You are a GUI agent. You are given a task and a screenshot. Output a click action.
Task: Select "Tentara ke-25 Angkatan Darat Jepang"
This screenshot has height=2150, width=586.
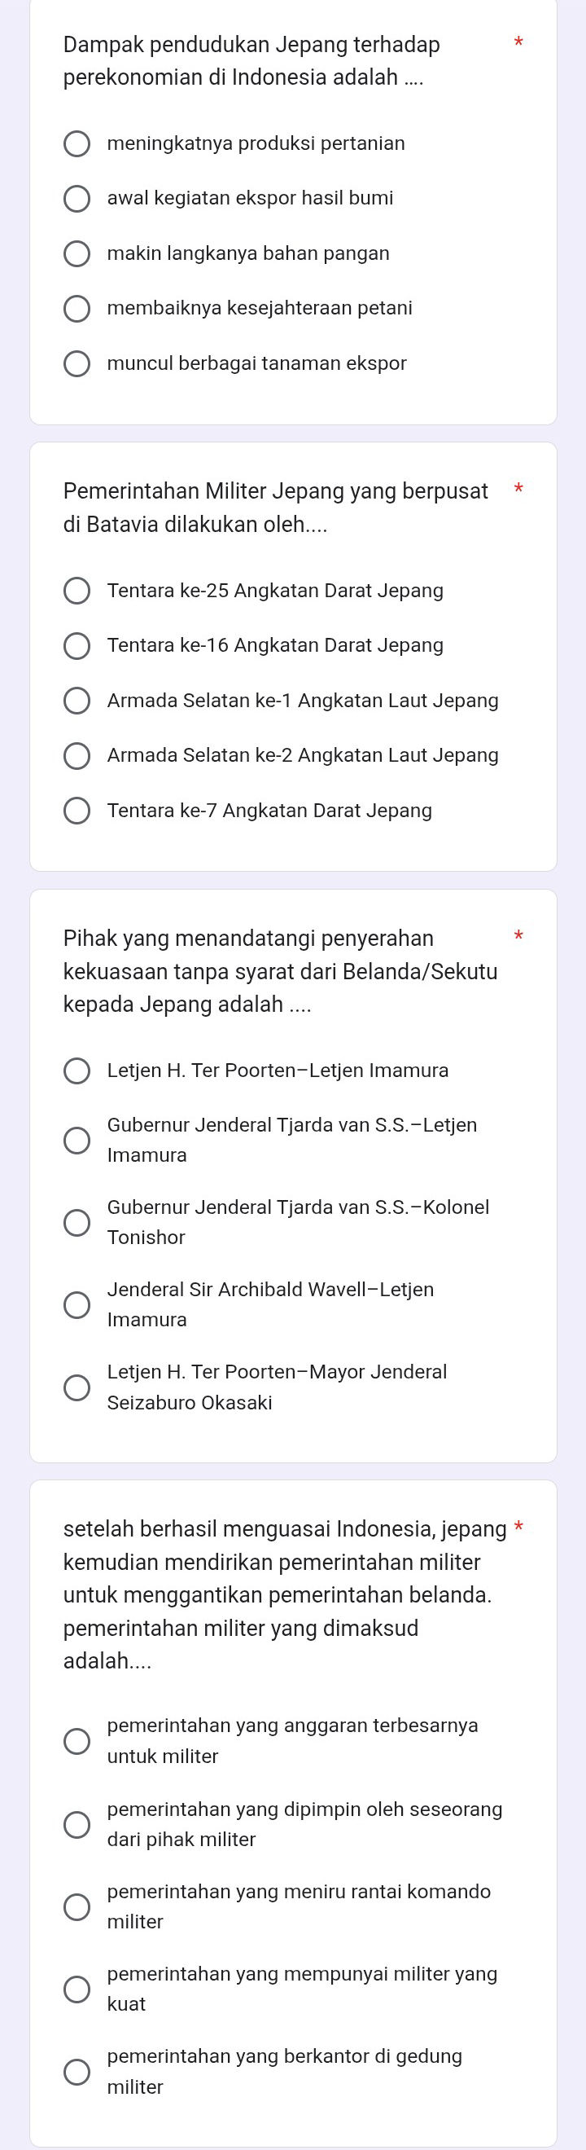point(77,591)
